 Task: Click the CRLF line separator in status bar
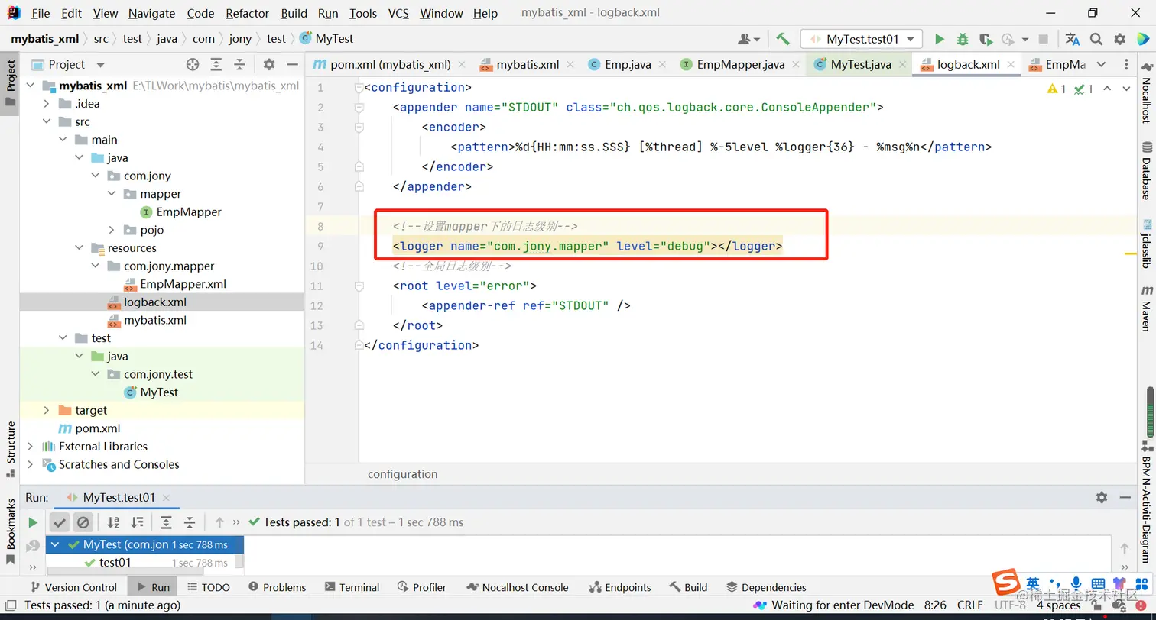970,605
